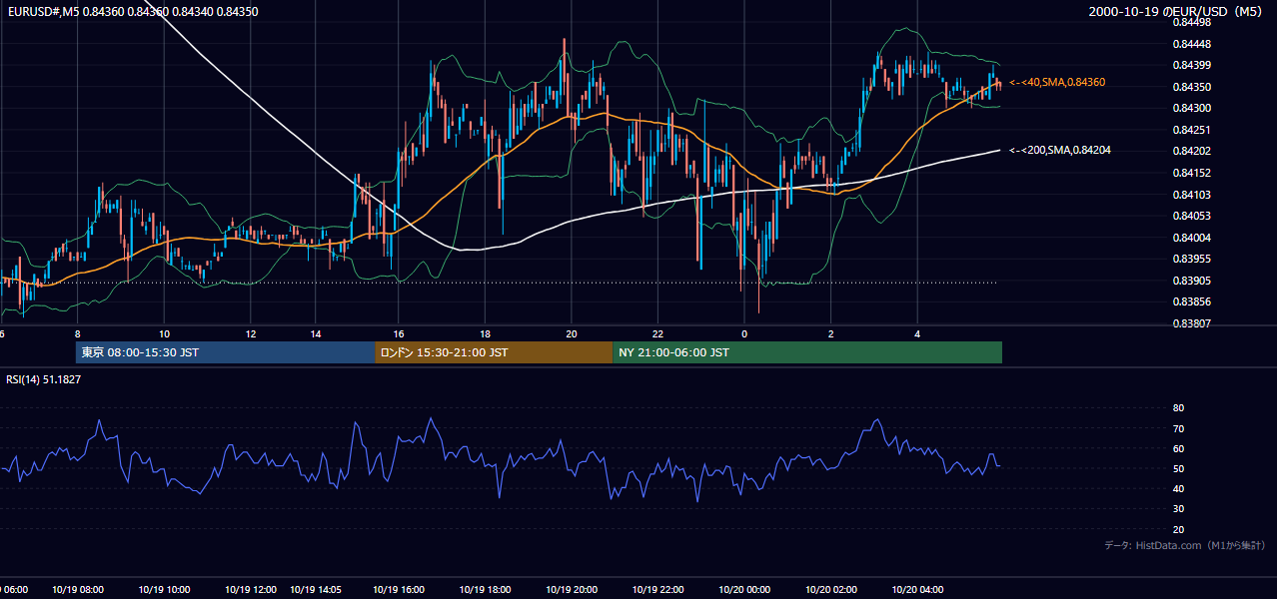Select the 40 SMA 0.84360 label
Screen dimensions: 1277x599
(x=1057, y=82)
